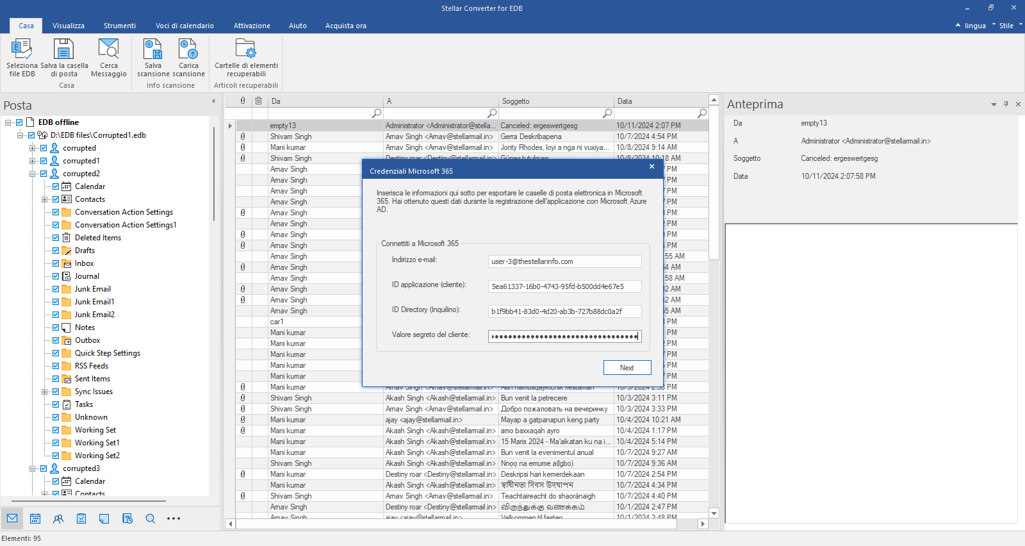Open the Casa ribbon tab
Screen dimensions: 1025x546
26,26
